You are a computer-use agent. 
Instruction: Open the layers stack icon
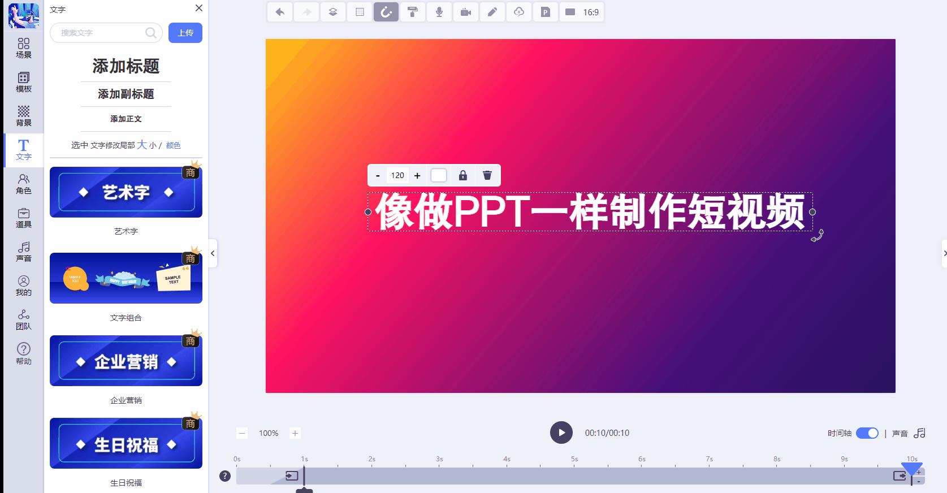tap(333, 12)
